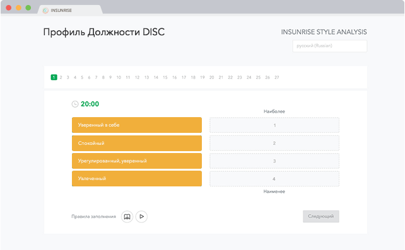Image resolution: width=405 pixels, height=250 pixels.
Task: Go to question page 12
Action: [x=137, y=77]
